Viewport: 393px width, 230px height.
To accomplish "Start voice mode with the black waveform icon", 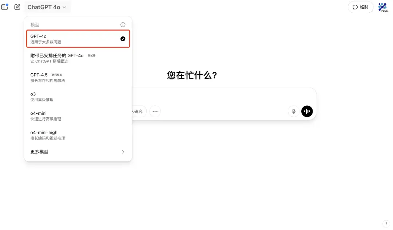I will [x=307, y=111].
